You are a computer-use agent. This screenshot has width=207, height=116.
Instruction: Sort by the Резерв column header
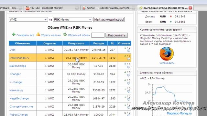coord(99,43)
